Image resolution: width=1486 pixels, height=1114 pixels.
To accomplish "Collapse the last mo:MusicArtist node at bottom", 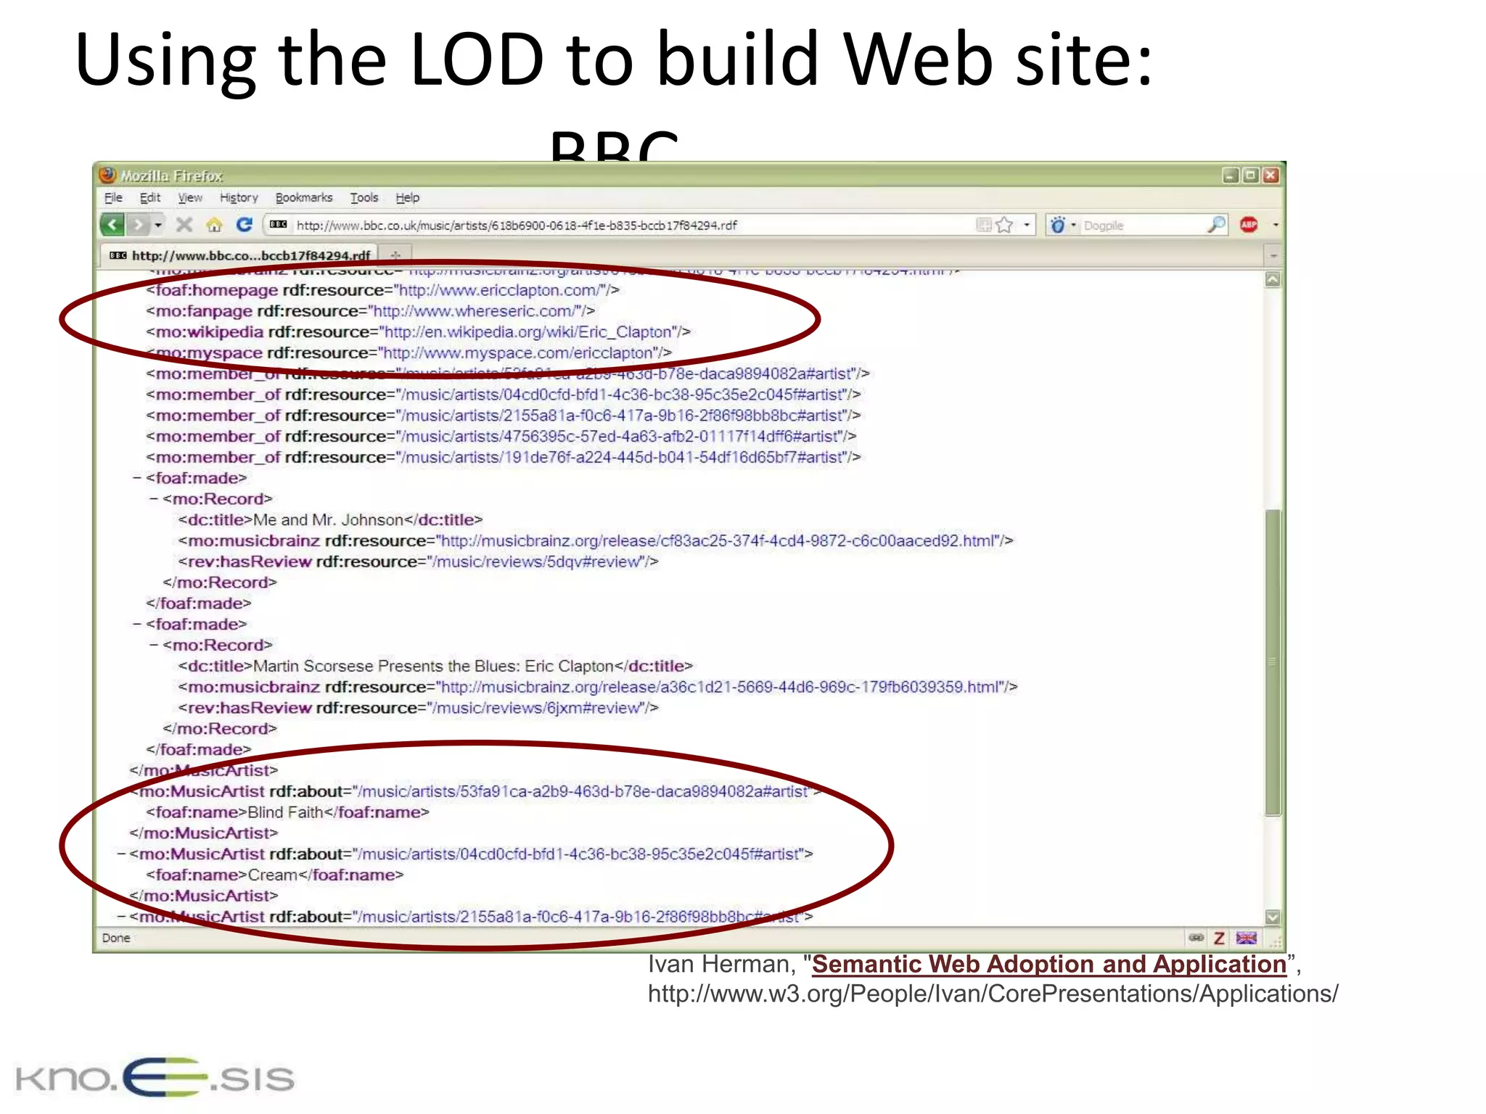I will tap(121, 917).
